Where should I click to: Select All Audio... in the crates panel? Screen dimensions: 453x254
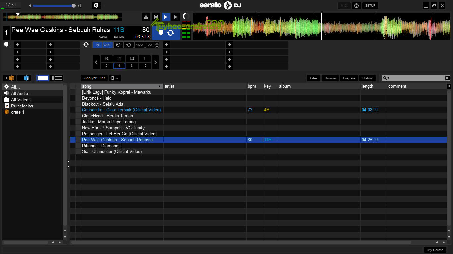[32, 93]
